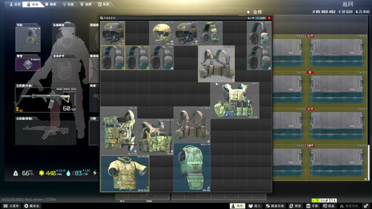Image resolution: width=372 pixels, height=209 pixels.
Task: Select the ComTac 4 headset in earpiece slot
Action: (28, 39)
